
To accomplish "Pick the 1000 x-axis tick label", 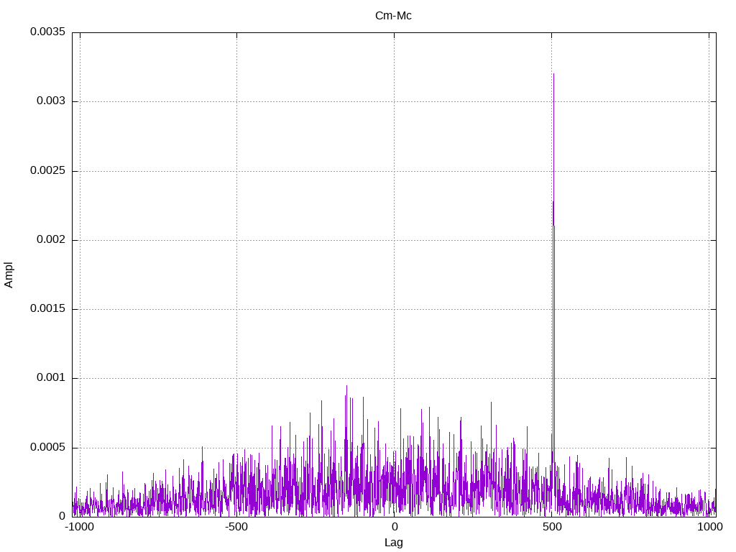I will [x=709, y=527].
